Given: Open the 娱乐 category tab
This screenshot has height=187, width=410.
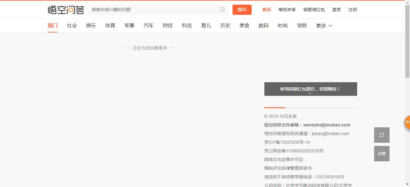Looking at the screenshot, I should pos(91,26).
